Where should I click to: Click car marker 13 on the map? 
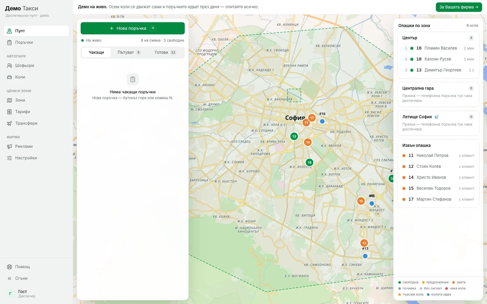coord(294,136)
